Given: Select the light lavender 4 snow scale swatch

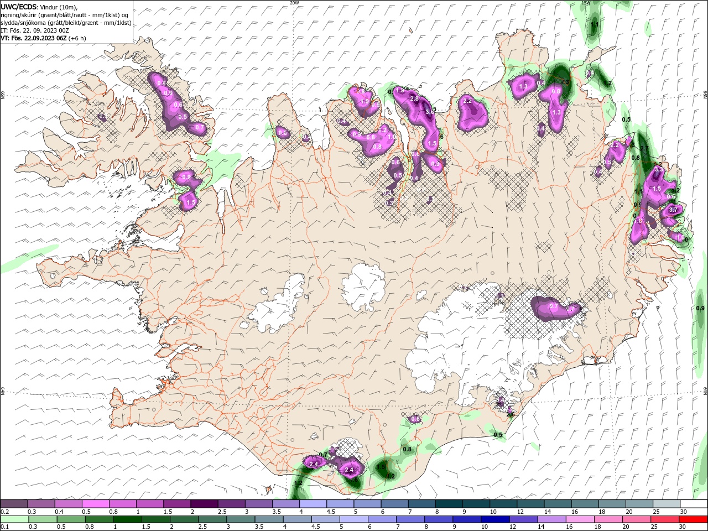Looking at the screenshot, I should (x=313, y=504).
